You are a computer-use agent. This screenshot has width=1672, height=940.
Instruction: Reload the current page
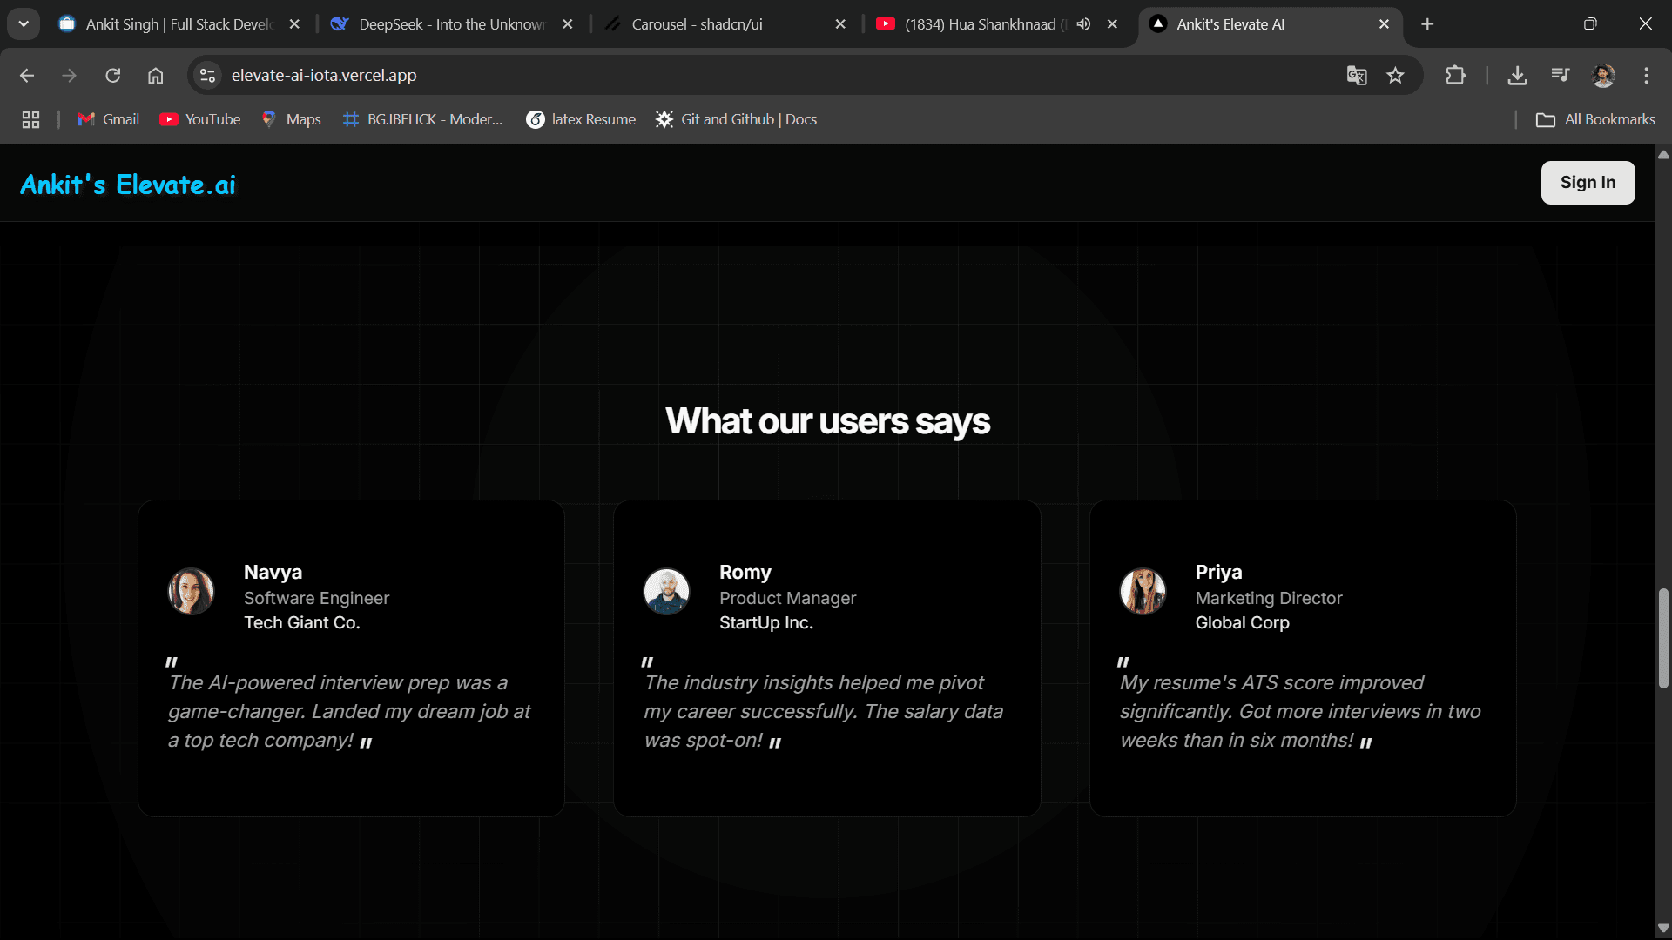(113, 76)
